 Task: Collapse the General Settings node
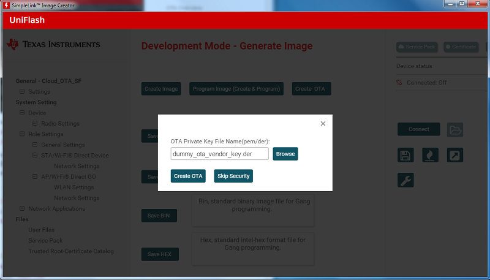point(35,145)
